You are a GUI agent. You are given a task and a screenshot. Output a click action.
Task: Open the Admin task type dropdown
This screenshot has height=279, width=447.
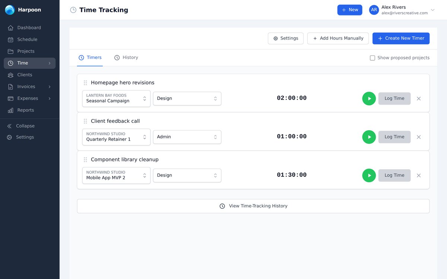tap(187, 137)
